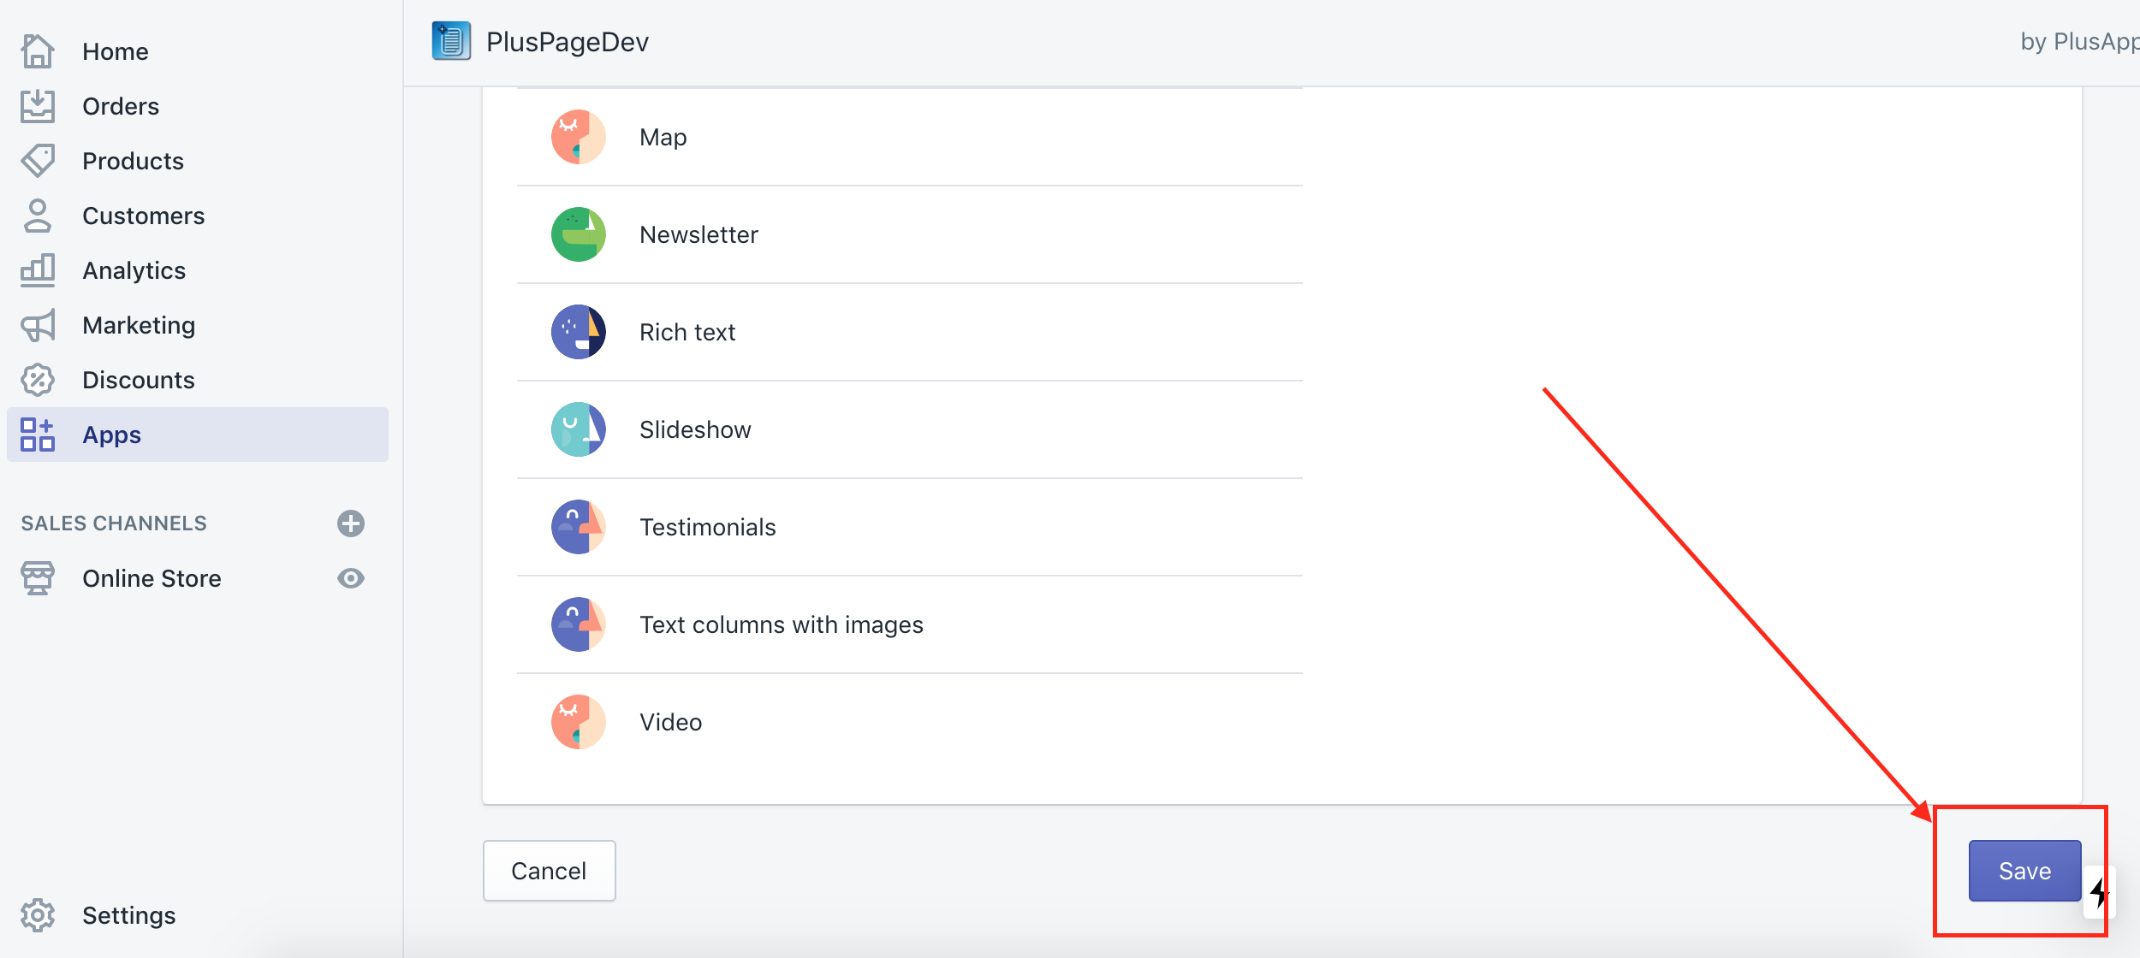Select the Testimonials section

click(x=707, y=526)
